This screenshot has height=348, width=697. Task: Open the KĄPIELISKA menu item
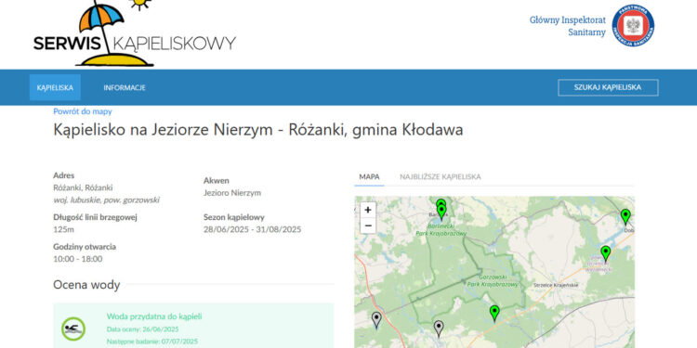(55, 87)
